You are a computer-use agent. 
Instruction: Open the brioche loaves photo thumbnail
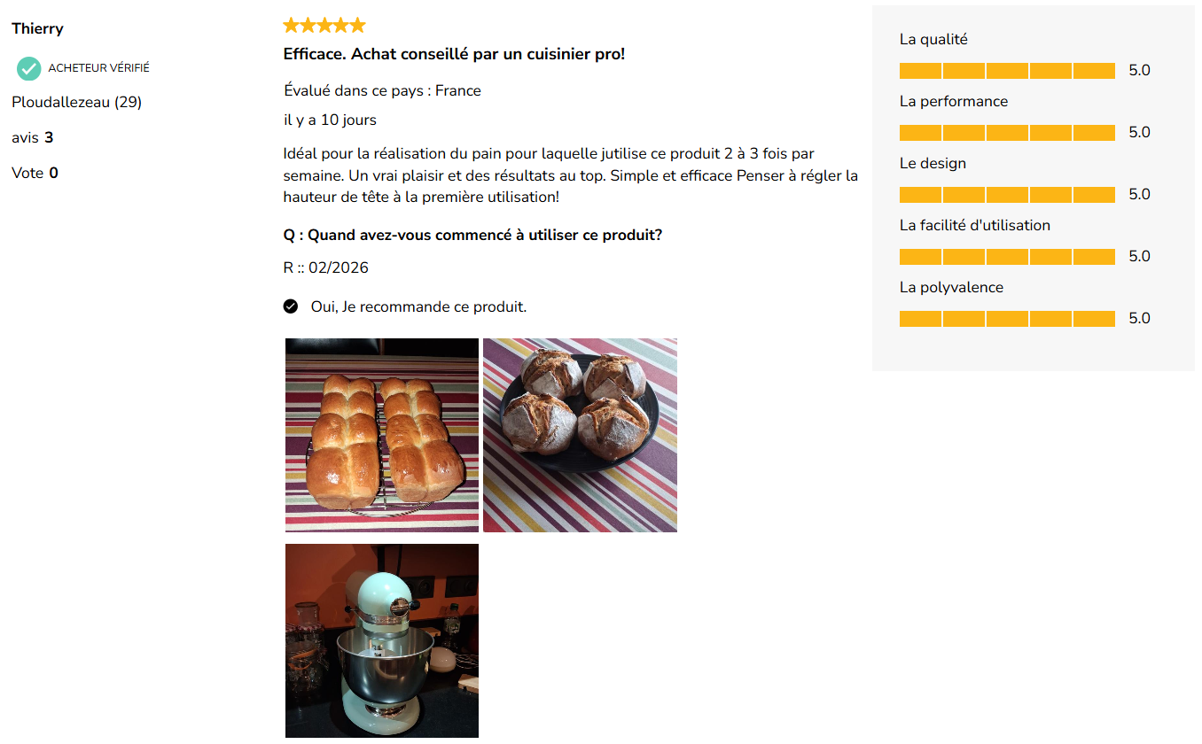(x=382, y=435)
